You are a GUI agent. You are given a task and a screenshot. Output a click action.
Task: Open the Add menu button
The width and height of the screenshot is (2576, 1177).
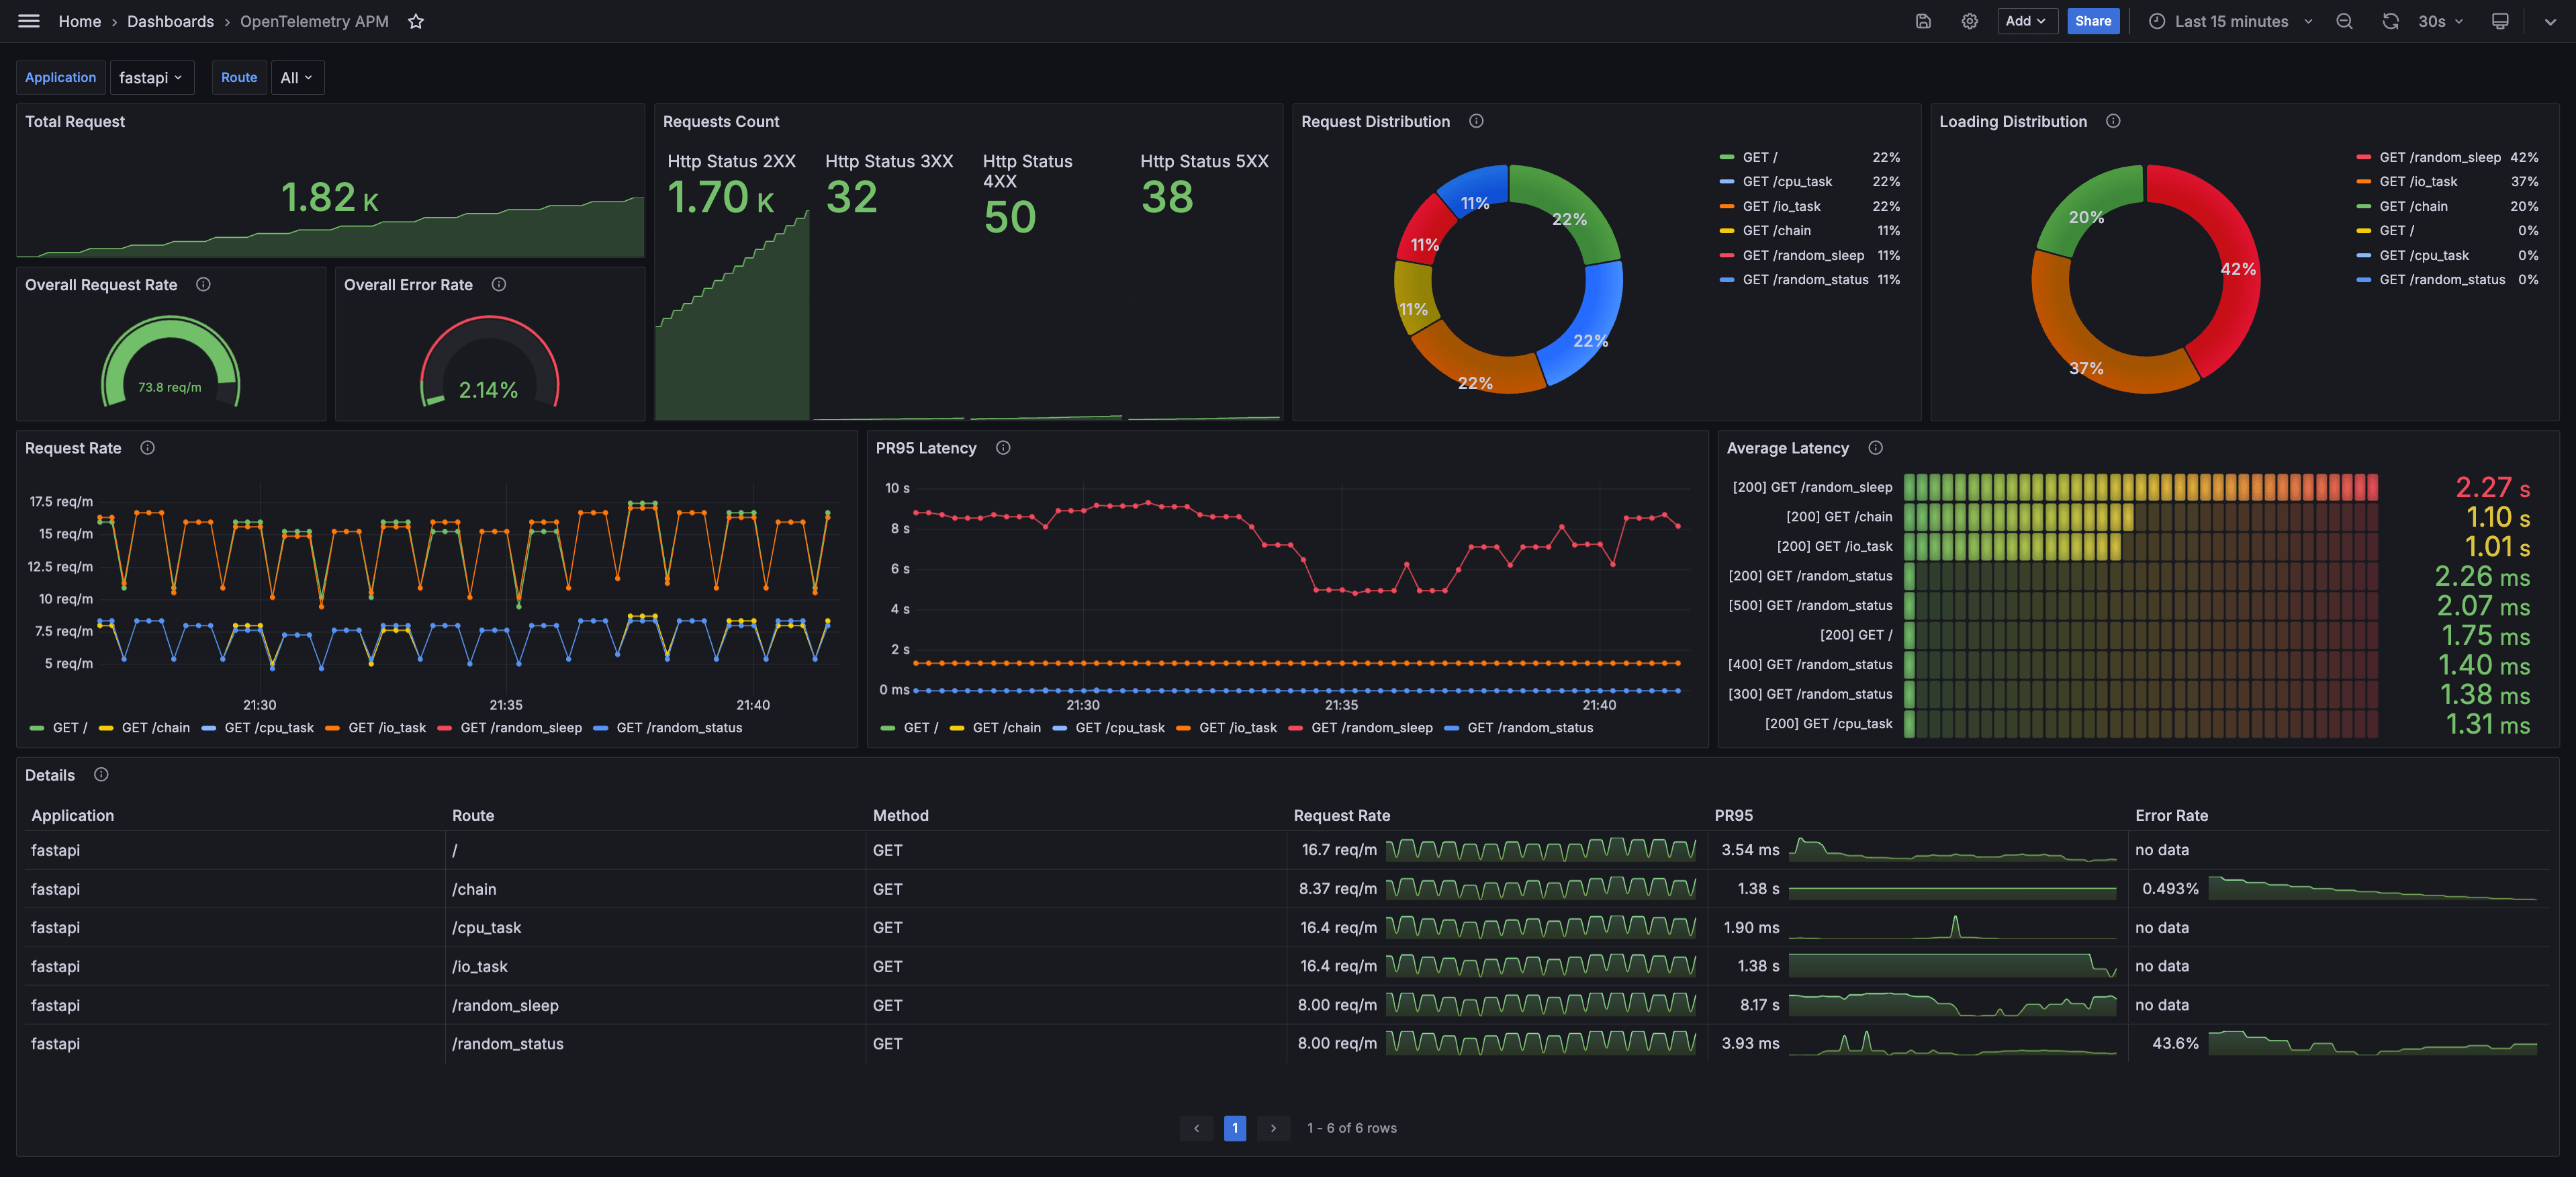(x=2025, y=21)
